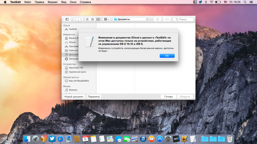This screenshot has width=257, height=144.
Task: Open Finder from the Dock
Action: pyautogui.click(x=27, y=139)
